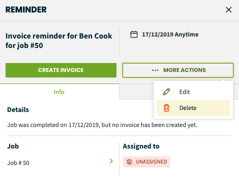239x186 pixels.
Task: Click the Details description text
Action: [x=102, y=125]
